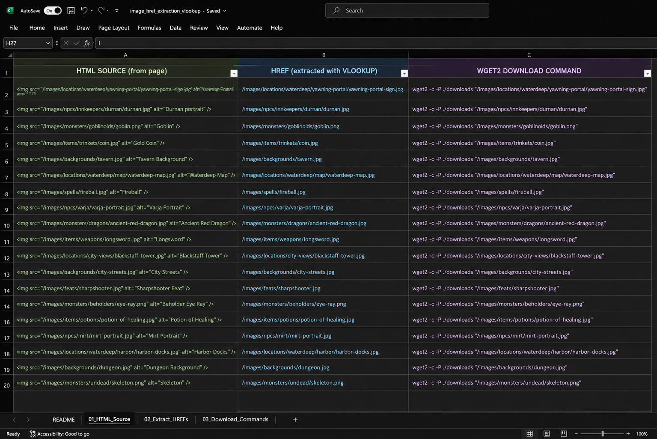This screenshot has width=657, height=439.
Task: Switch to Page Layout view icon
Action: pyautogui.click(x=547, y=434)
